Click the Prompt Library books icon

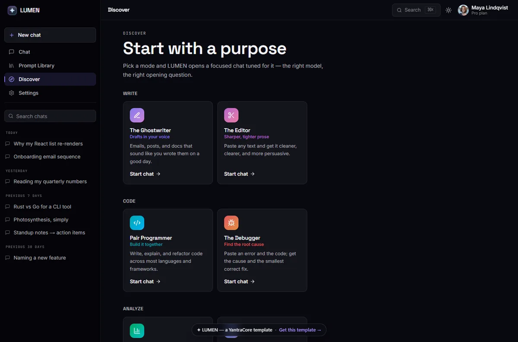point(12,66)
